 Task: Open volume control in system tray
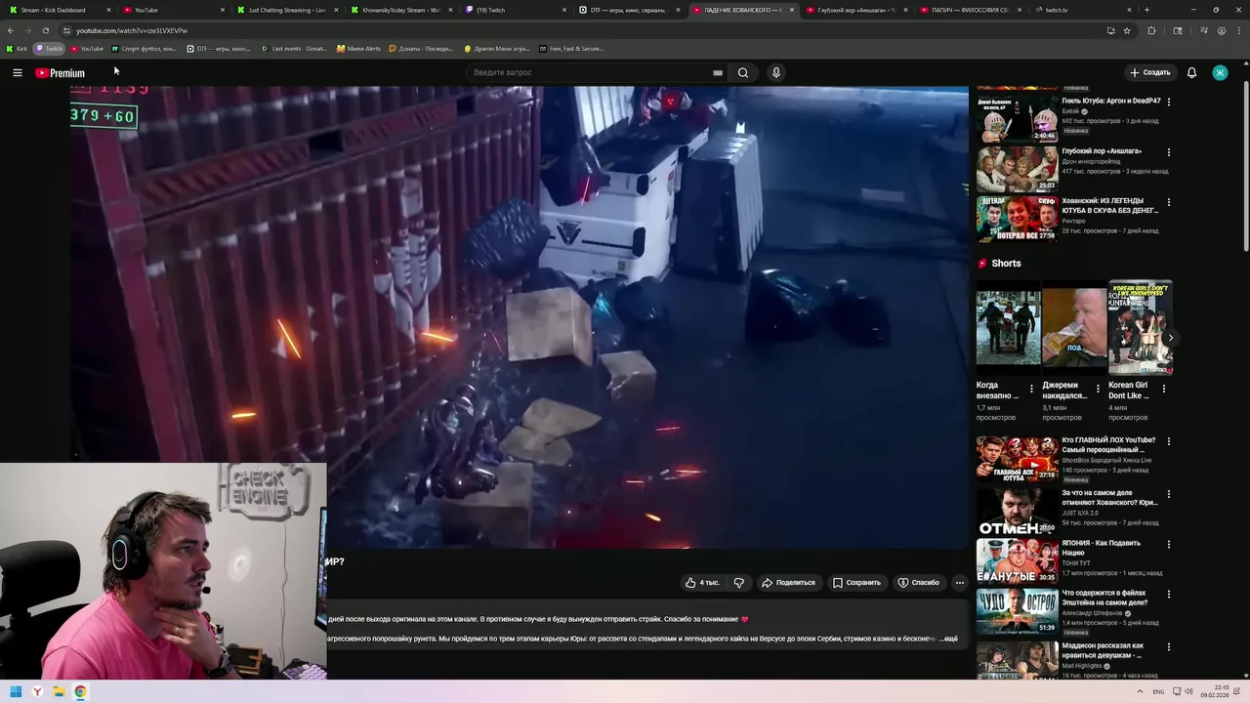click(1188, 691)
